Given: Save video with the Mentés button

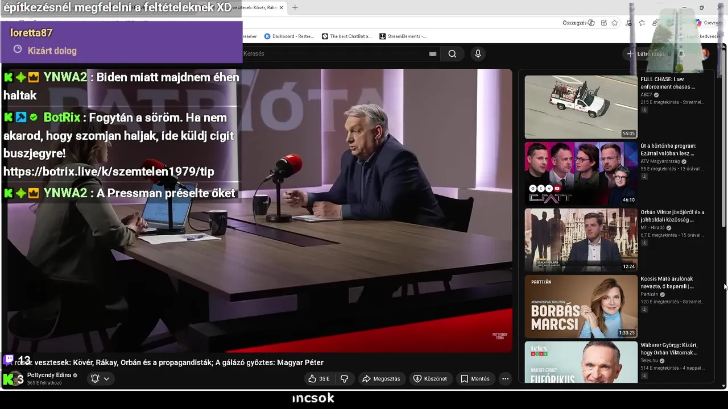Looking at the screenshot, I should point(475,379).
